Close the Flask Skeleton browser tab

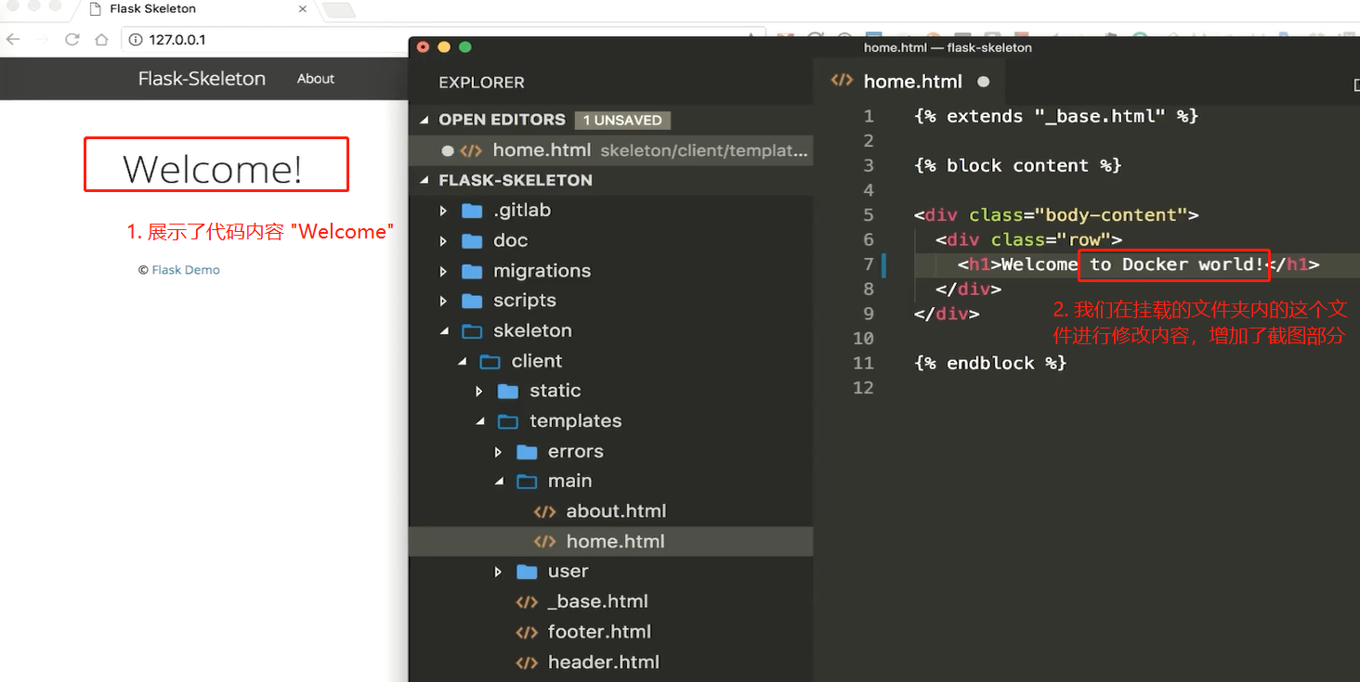click(303, 9)
